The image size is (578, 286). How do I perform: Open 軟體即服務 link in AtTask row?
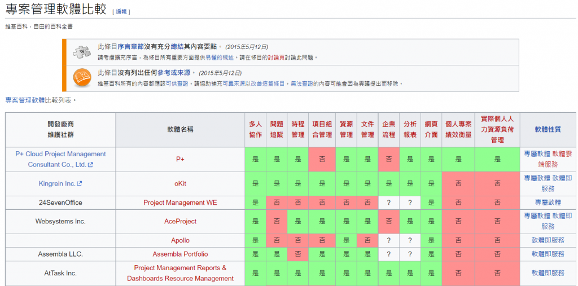coord(548,273)
